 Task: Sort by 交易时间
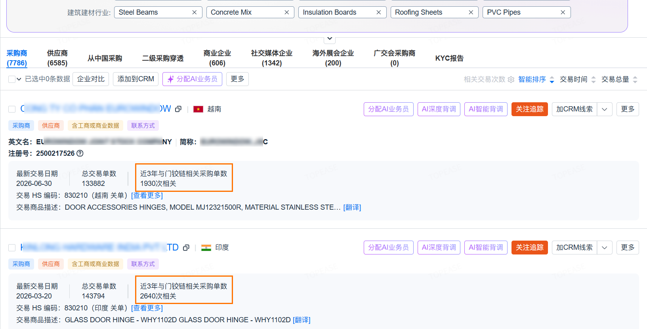(x=578, y=79)
